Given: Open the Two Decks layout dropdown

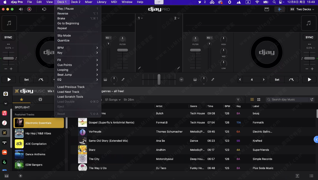Looking at the screenshot, I should coord(302,9).
